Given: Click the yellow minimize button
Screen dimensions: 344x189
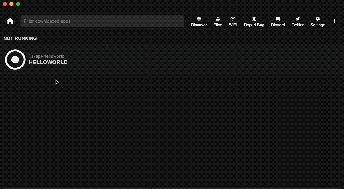Looking at the screenshot, I should coord(11,4).
